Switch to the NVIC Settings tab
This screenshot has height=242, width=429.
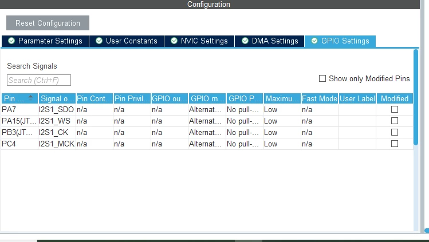[x=199, y=41]
